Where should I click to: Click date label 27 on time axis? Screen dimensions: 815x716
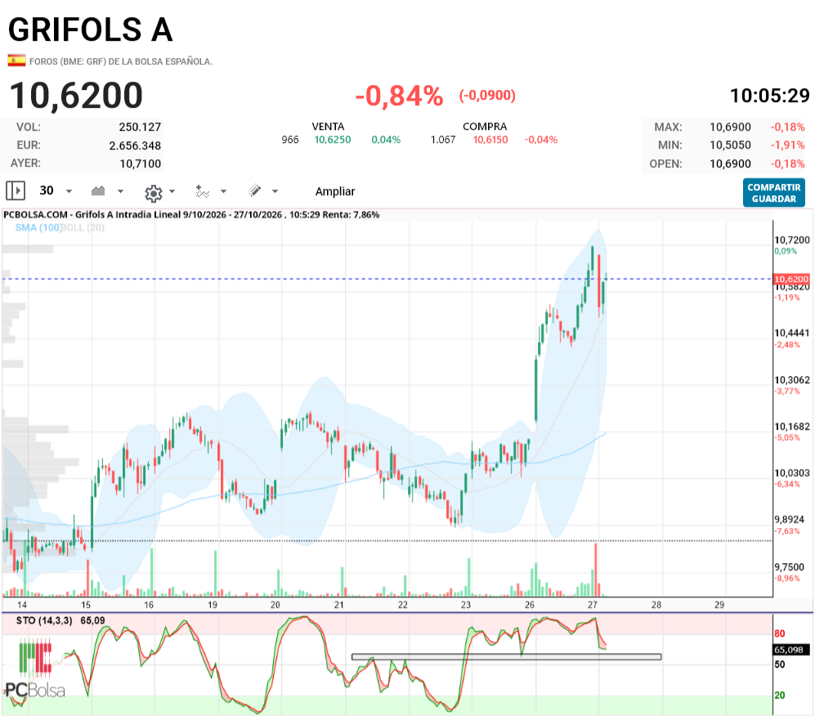pyautogui.click(x=593, y=605)
